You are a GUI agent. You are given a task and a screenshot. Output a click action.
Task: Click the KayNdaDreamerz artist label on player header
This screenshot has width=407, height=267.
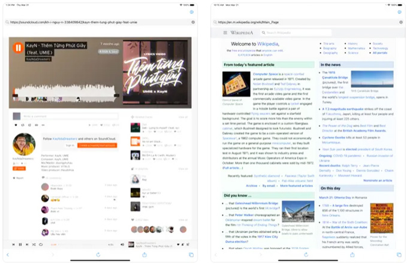point(38,59)
